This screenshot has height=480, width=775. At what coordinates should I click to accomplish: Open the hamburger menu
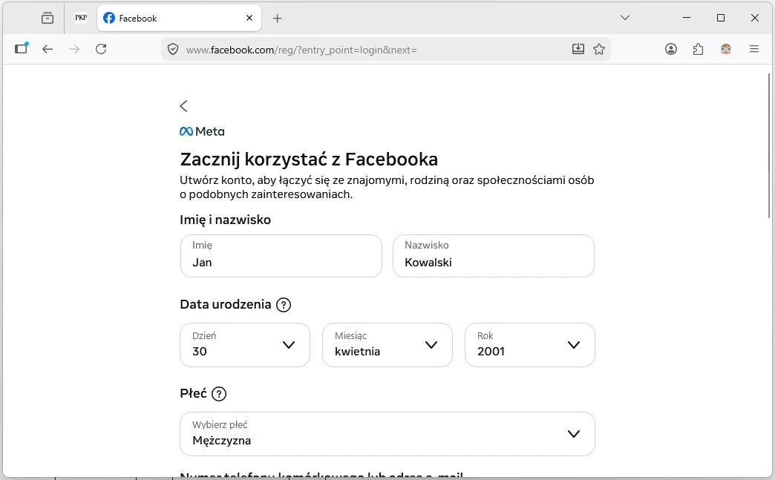(754, 49)
